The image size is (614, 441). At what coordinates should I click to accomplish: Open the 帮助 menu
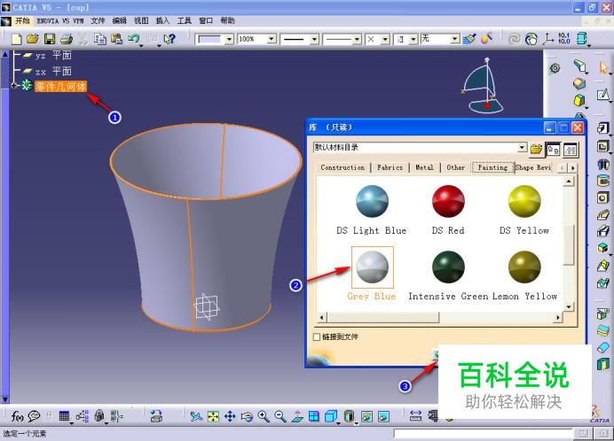coord(227,20)
